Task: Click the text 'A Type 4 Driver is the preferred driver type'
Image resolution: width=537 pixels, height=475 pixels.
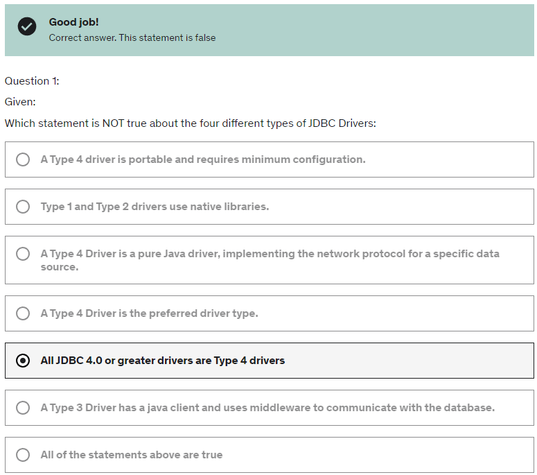Action: [149, 313]
